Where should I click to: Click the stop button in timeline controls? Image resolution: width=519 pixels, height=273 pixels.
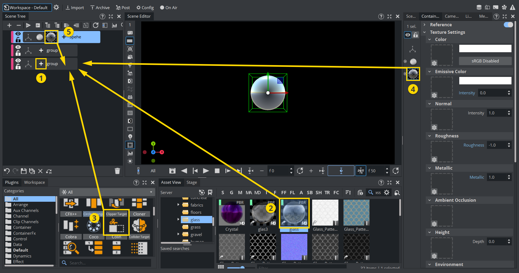[x=217, y=171]
